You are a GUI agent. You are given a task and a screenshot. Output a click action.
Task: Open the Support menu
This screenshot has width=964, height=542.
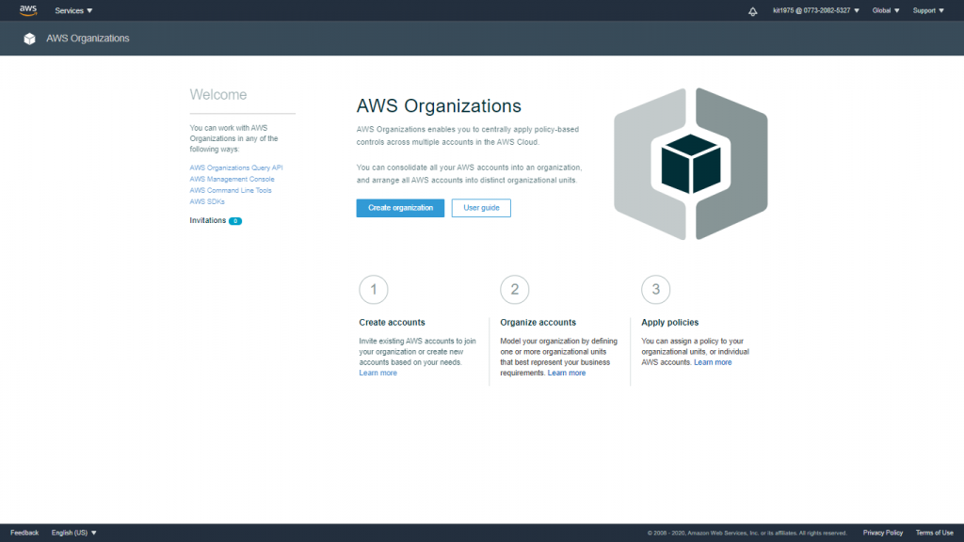[926, 10]
